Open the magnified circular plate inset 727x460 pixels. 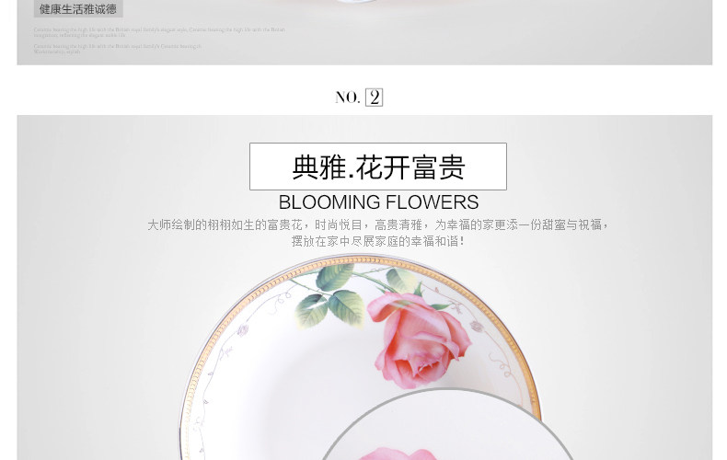tap(447, 426)
